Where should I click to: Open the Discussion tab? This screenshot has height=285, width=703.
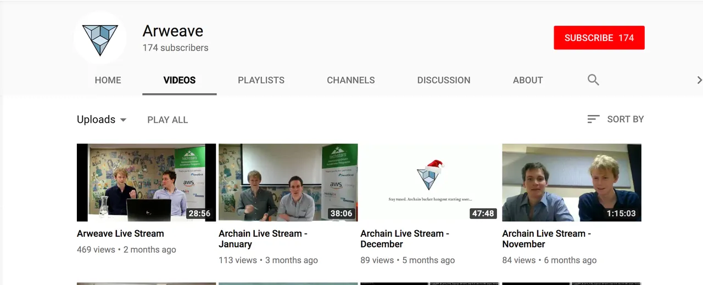click(444, 80)
